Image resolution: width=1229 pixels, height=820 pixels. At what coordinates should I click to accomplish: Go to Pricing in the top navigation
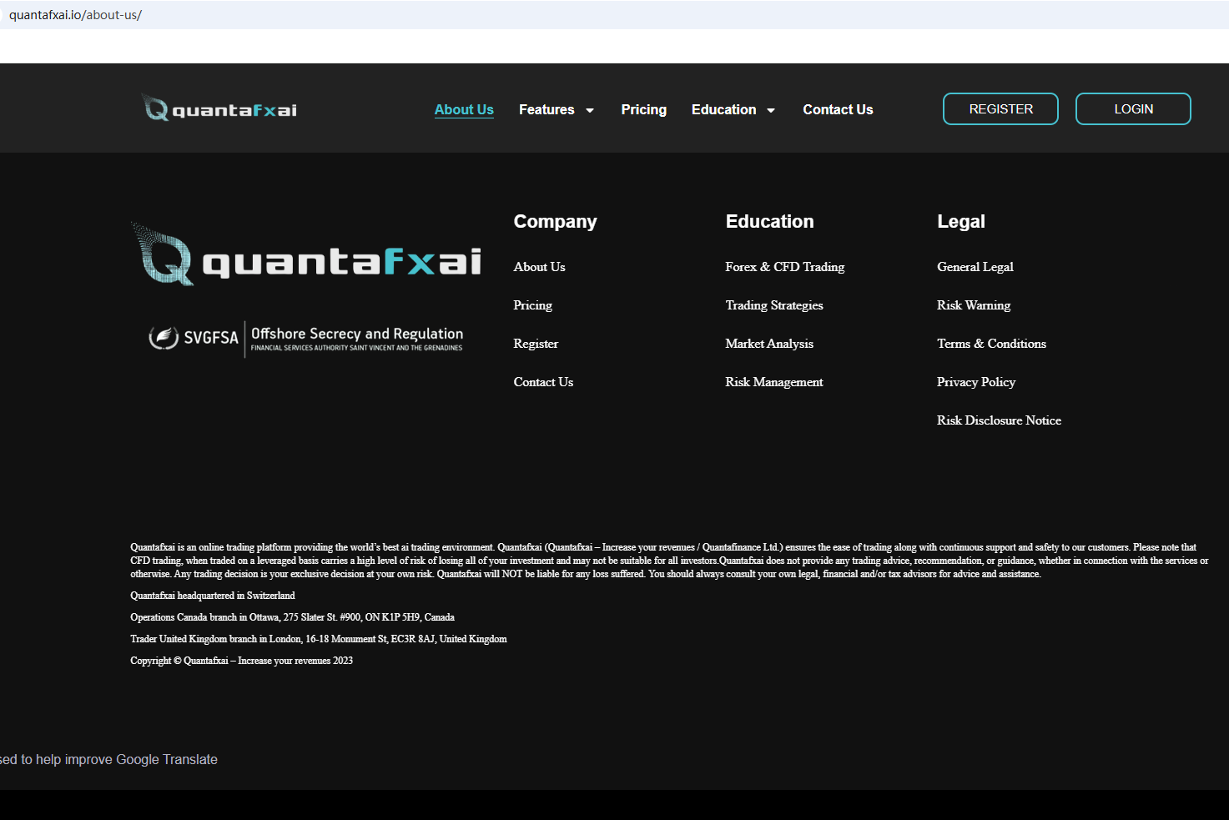644,109
